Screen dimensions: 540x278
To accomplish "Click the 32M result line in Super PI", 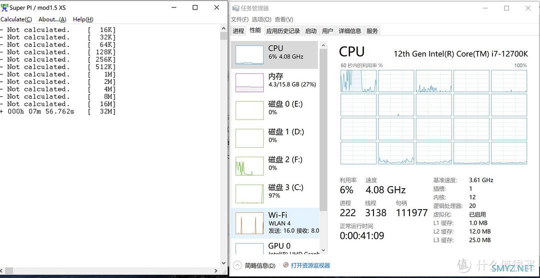I will pos(58,112).
